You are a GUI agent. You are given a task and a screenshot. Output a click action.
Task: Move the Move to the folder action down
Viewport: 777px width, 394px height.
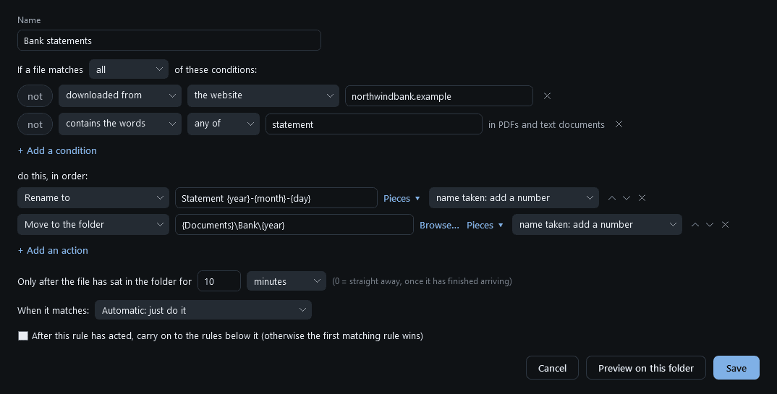point(710,225)
